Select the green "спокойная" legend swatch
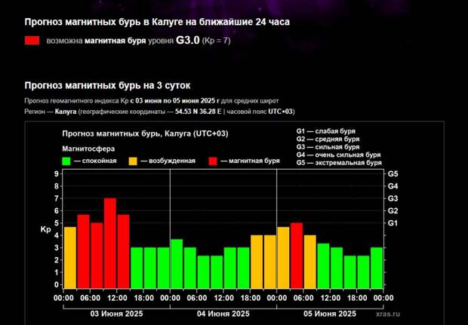This screenshot has height=325, width=468. point(66,161)
